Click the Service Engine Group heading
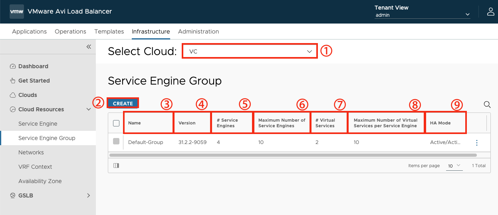Viewport: 498px width, 215px height. (x=165, y=81)
